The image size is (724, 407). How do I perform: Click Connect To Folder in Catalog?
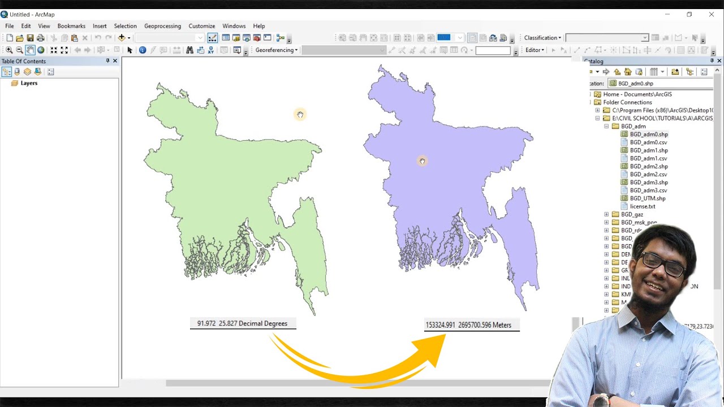pyautogui.click(x=675, y=72)
